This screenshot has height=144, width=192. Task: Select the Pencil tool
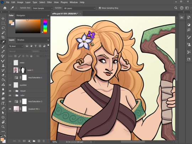[3, 52]
